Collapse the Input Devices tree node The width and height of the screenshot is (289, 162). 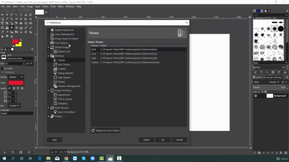coord(48,108)
